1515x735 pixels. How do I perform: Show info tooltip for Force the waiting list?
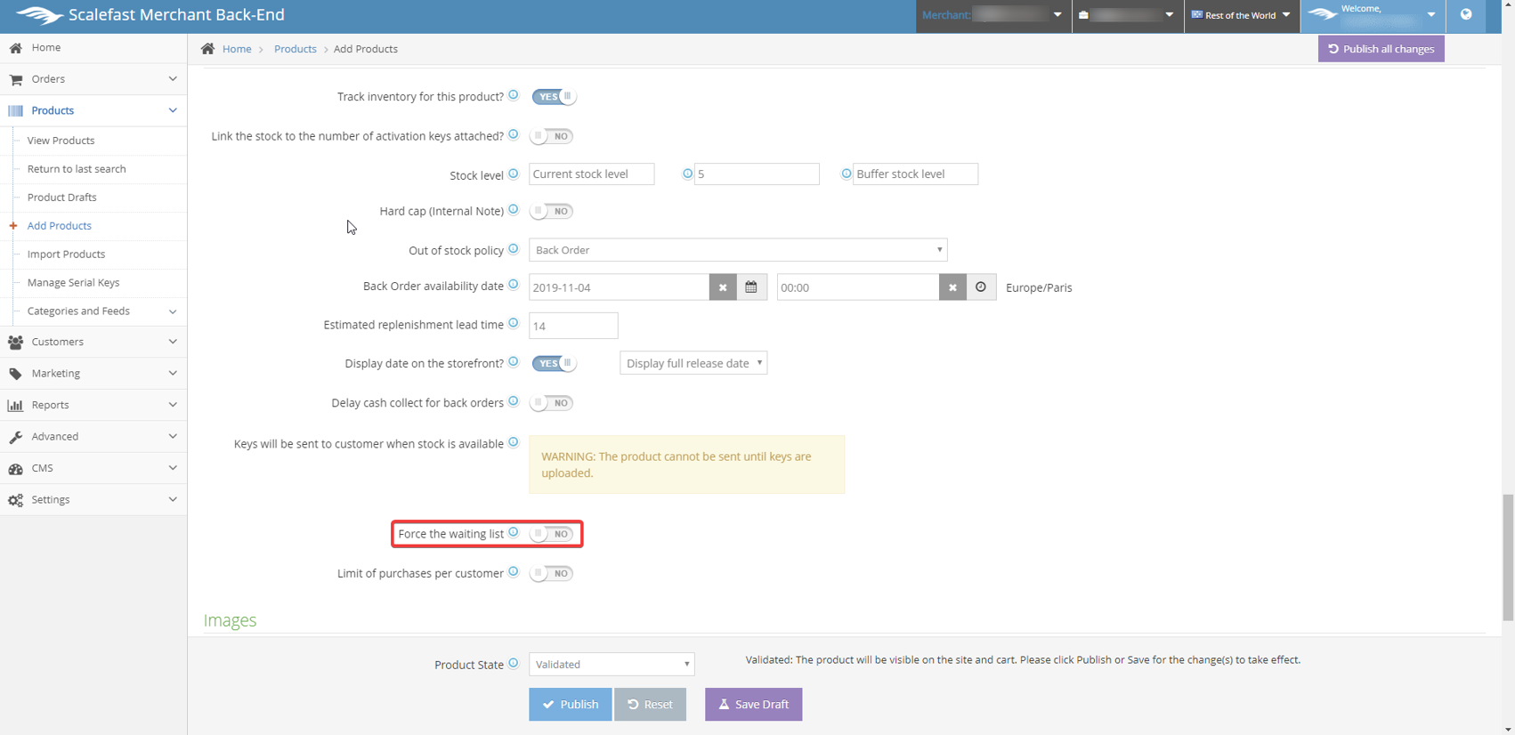(x=514, y=532)
